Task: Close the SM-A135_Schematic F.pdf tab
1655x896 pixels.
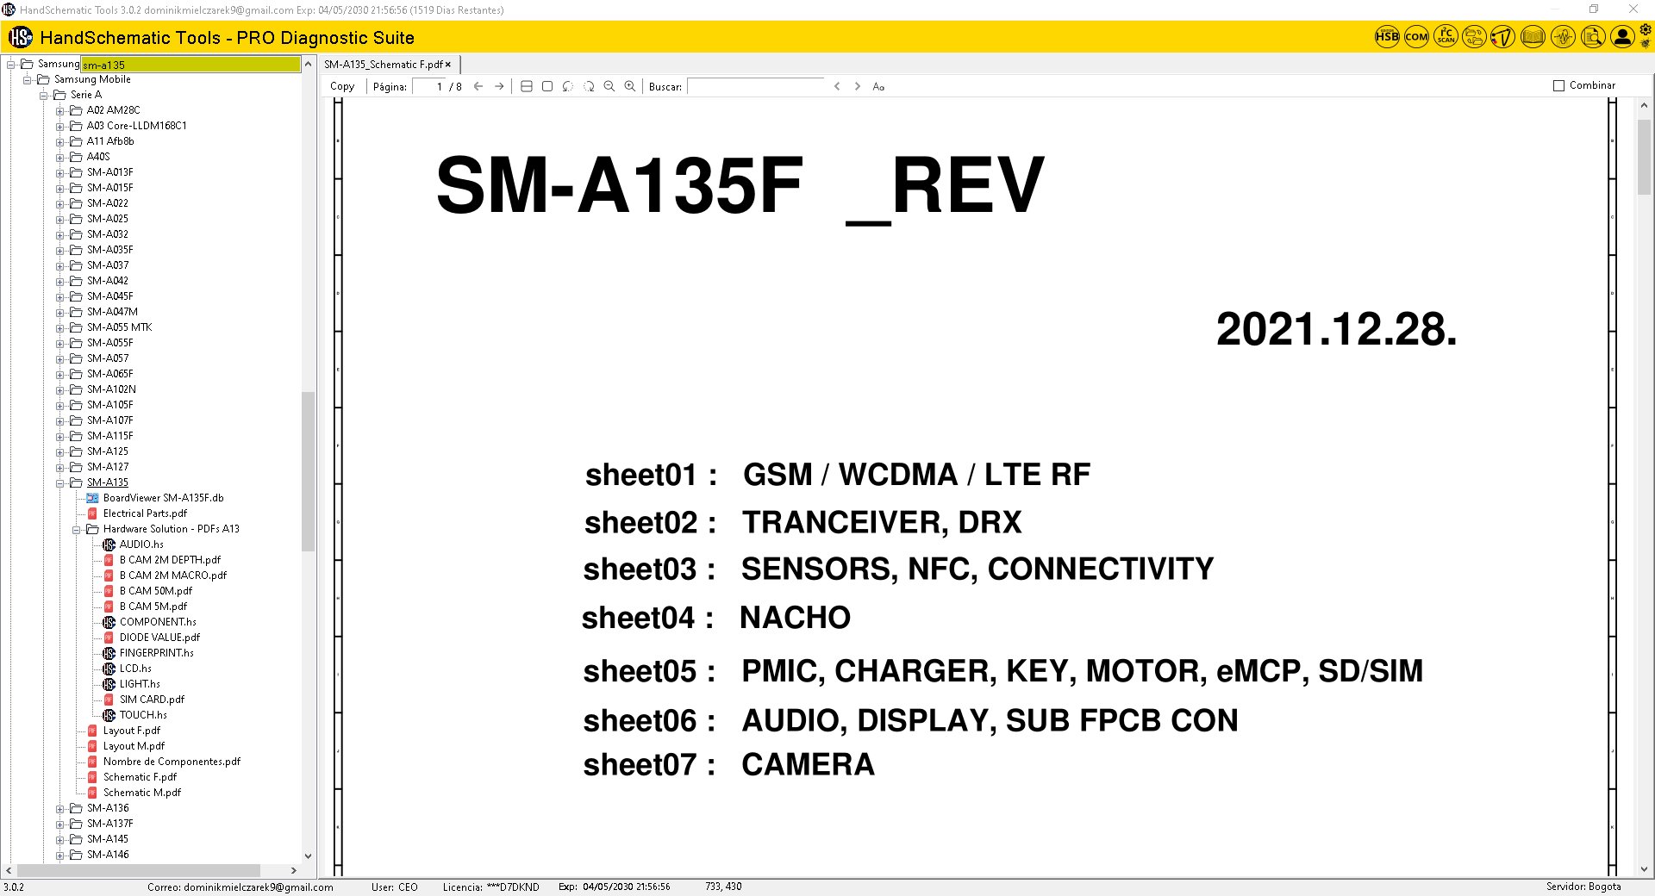Action: click(448, 65)
